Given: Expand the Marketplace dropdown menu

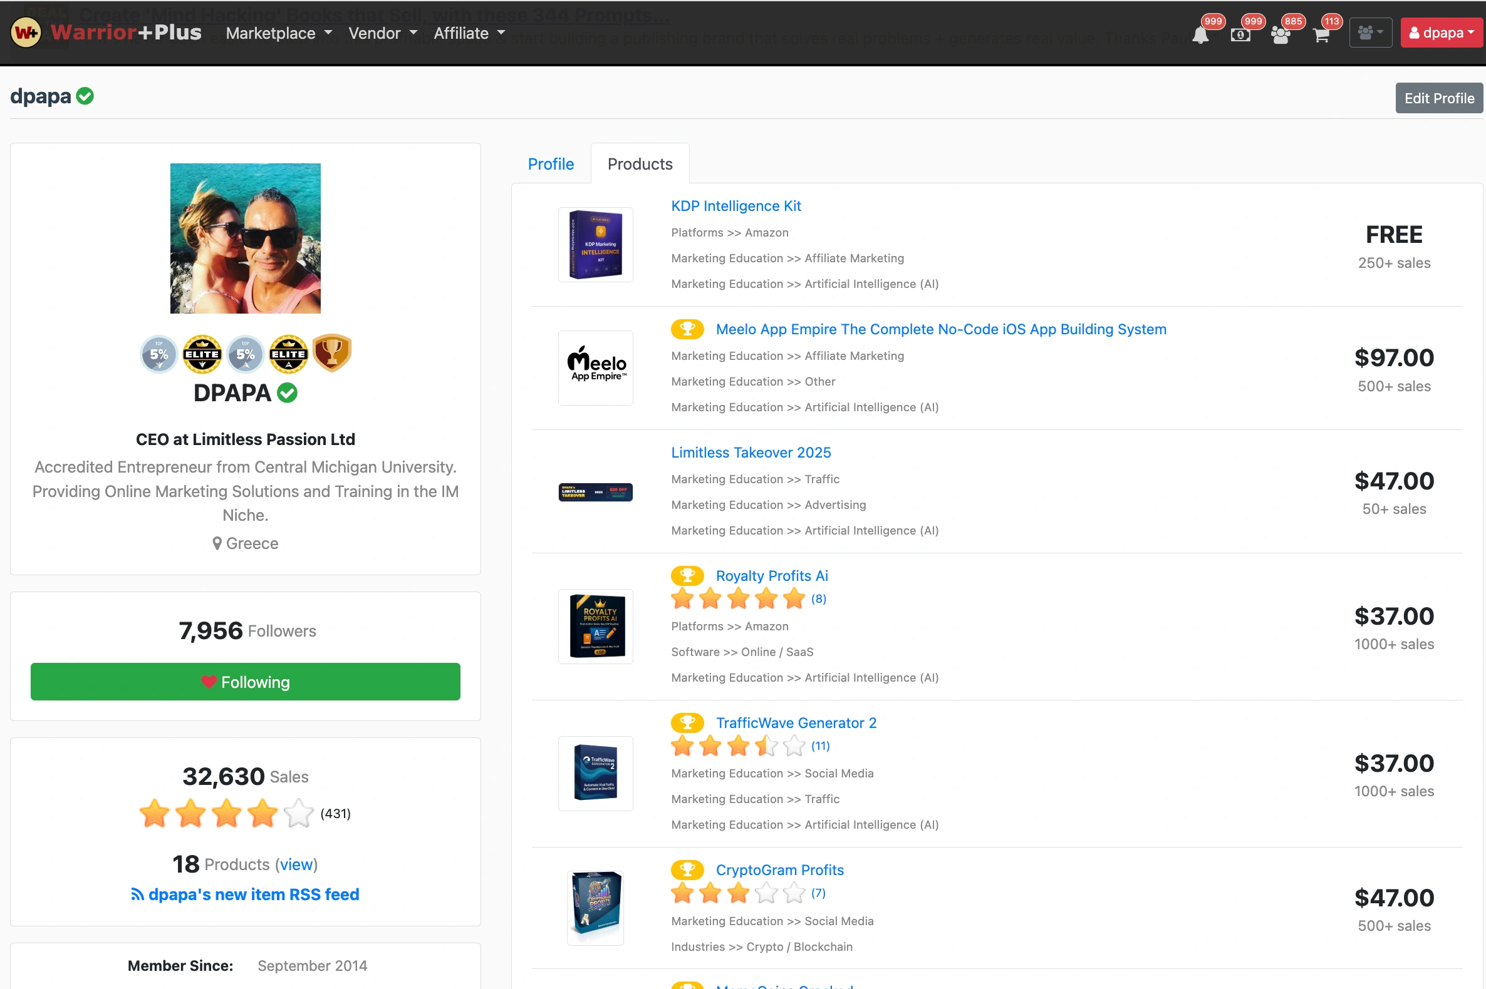Looking at the screenshot, I should [279, 33].
